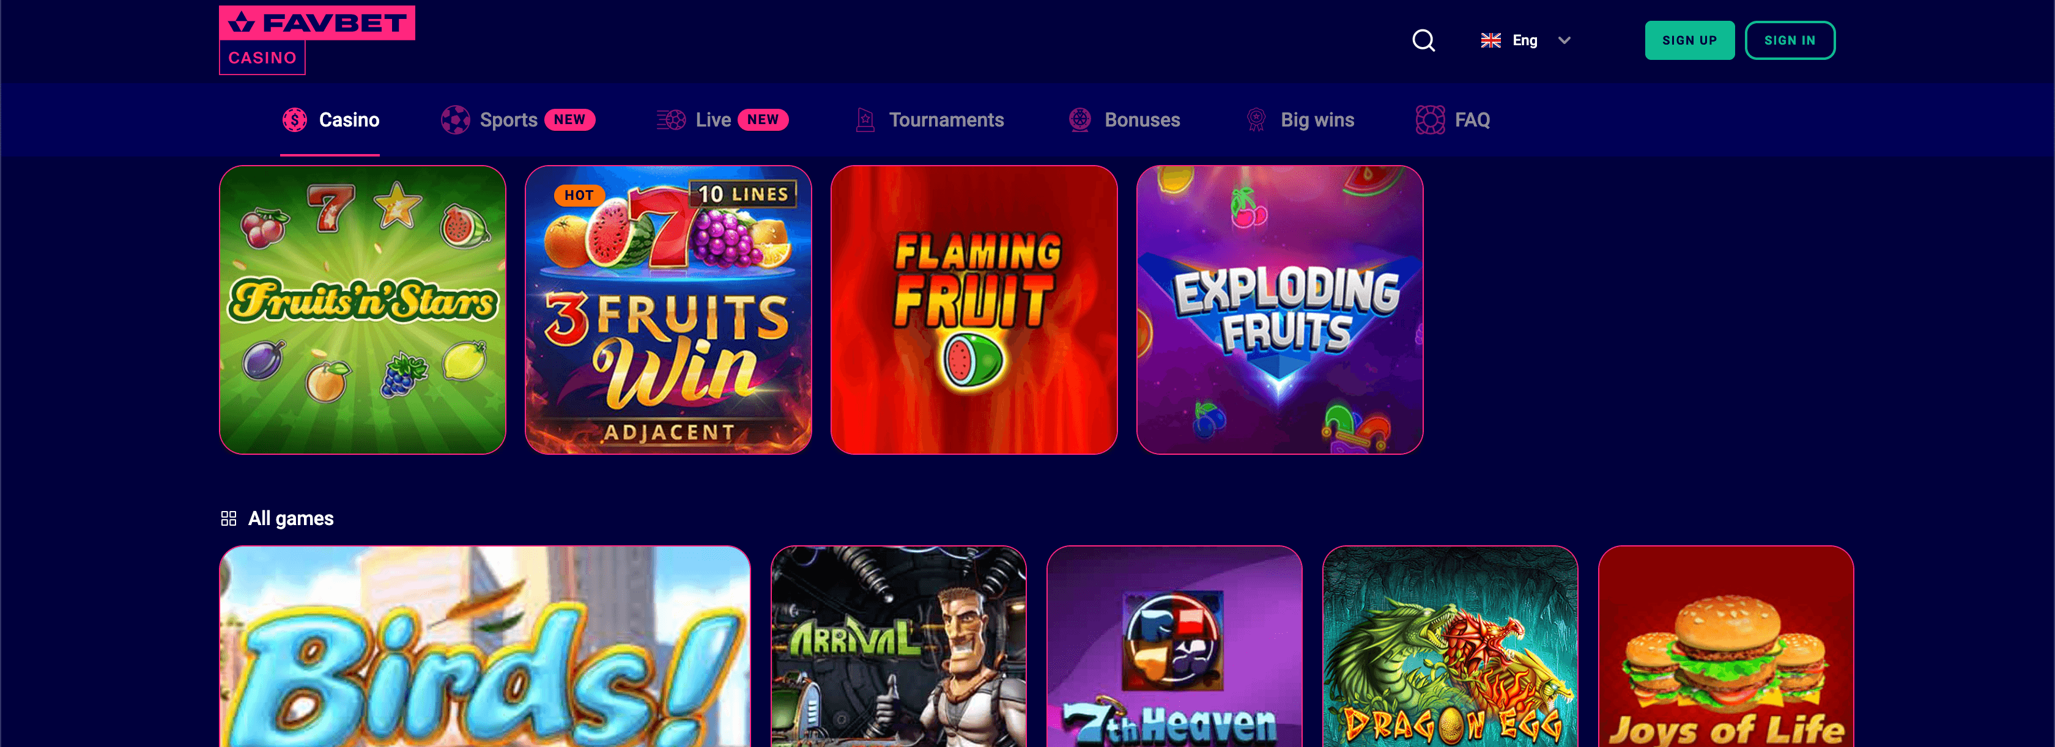
Task: Click the FAQ lifebuoy icon
Action: click(1429, 120)
